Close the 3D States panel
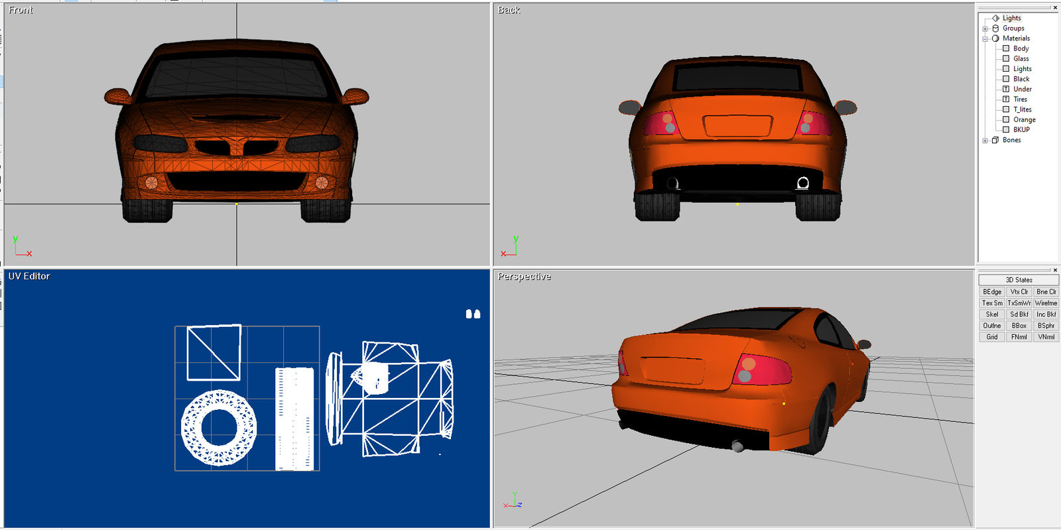The image size is (1061, 530). (x=1055, y=270)
